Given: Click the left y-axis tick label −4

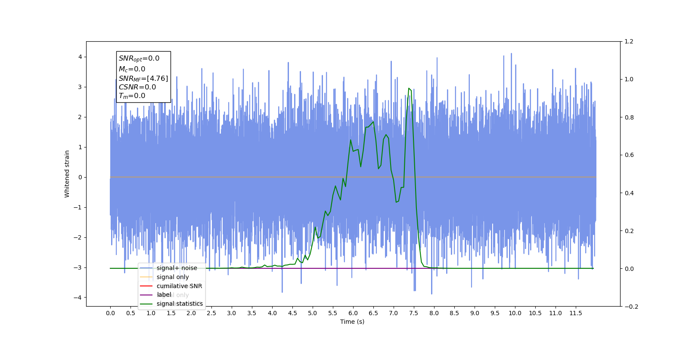Looking at the screenshot, I should [x=77, y=298].
